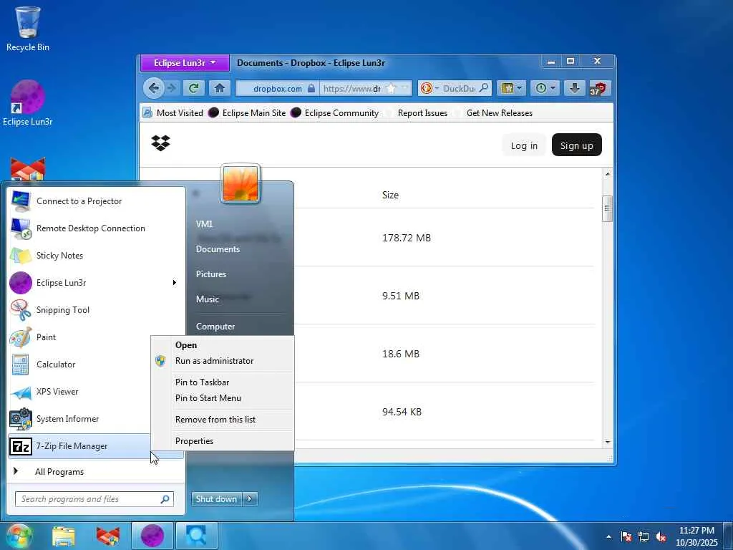The height and width of the screenshot is (550, 733).
Task: Select Remove from this list
Action: (x=223, y=420)
